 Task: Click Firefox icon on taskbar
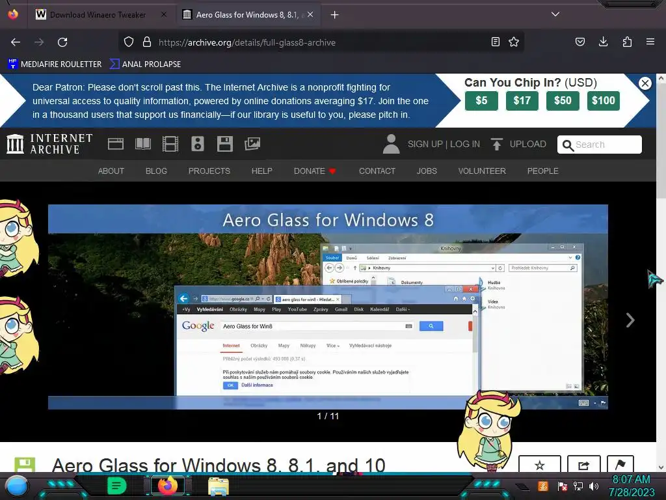(x=167, y=485)
